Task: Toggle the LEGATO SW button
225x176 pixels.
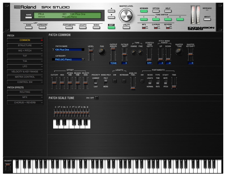Action: click(115, 81)
